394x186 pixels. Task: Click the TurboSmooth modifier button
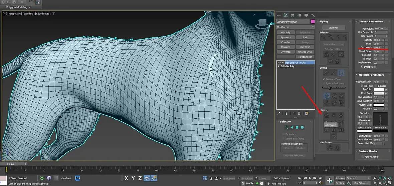[x=305, y=57]
